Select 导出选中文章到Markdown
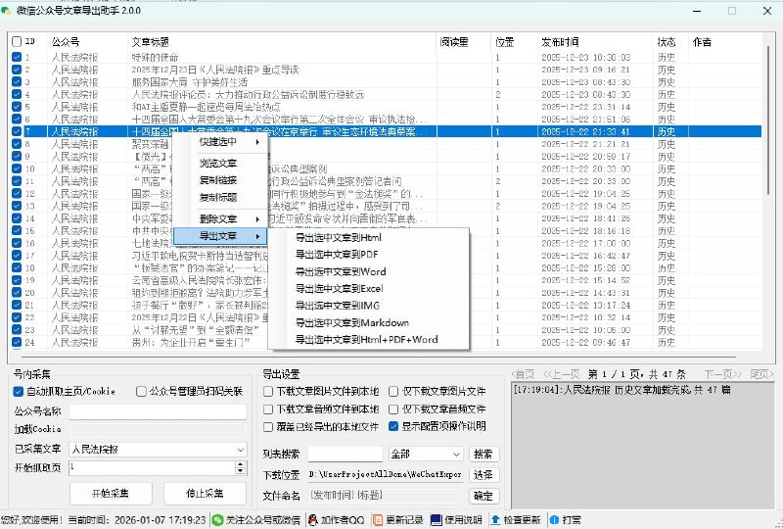783x529 pixels. click(x=369, y=322)
